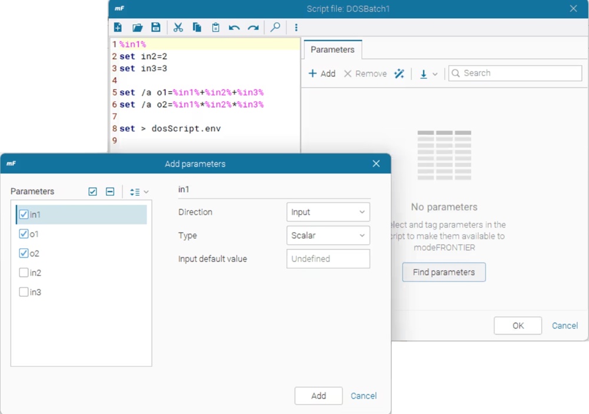Open the sort order list icon dropdown

(x=139, y=192)
